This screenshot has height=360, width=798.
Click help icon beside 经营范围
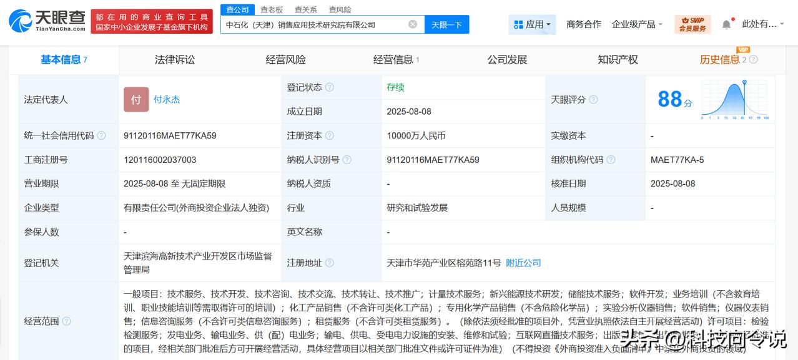66,321
